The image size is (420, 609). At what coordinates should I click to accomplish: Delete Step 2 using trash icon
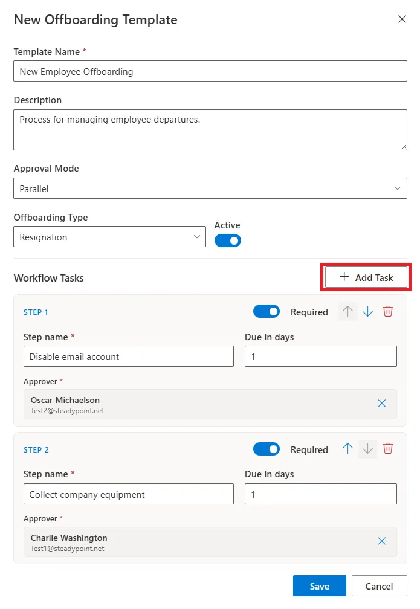coord(388,449)
